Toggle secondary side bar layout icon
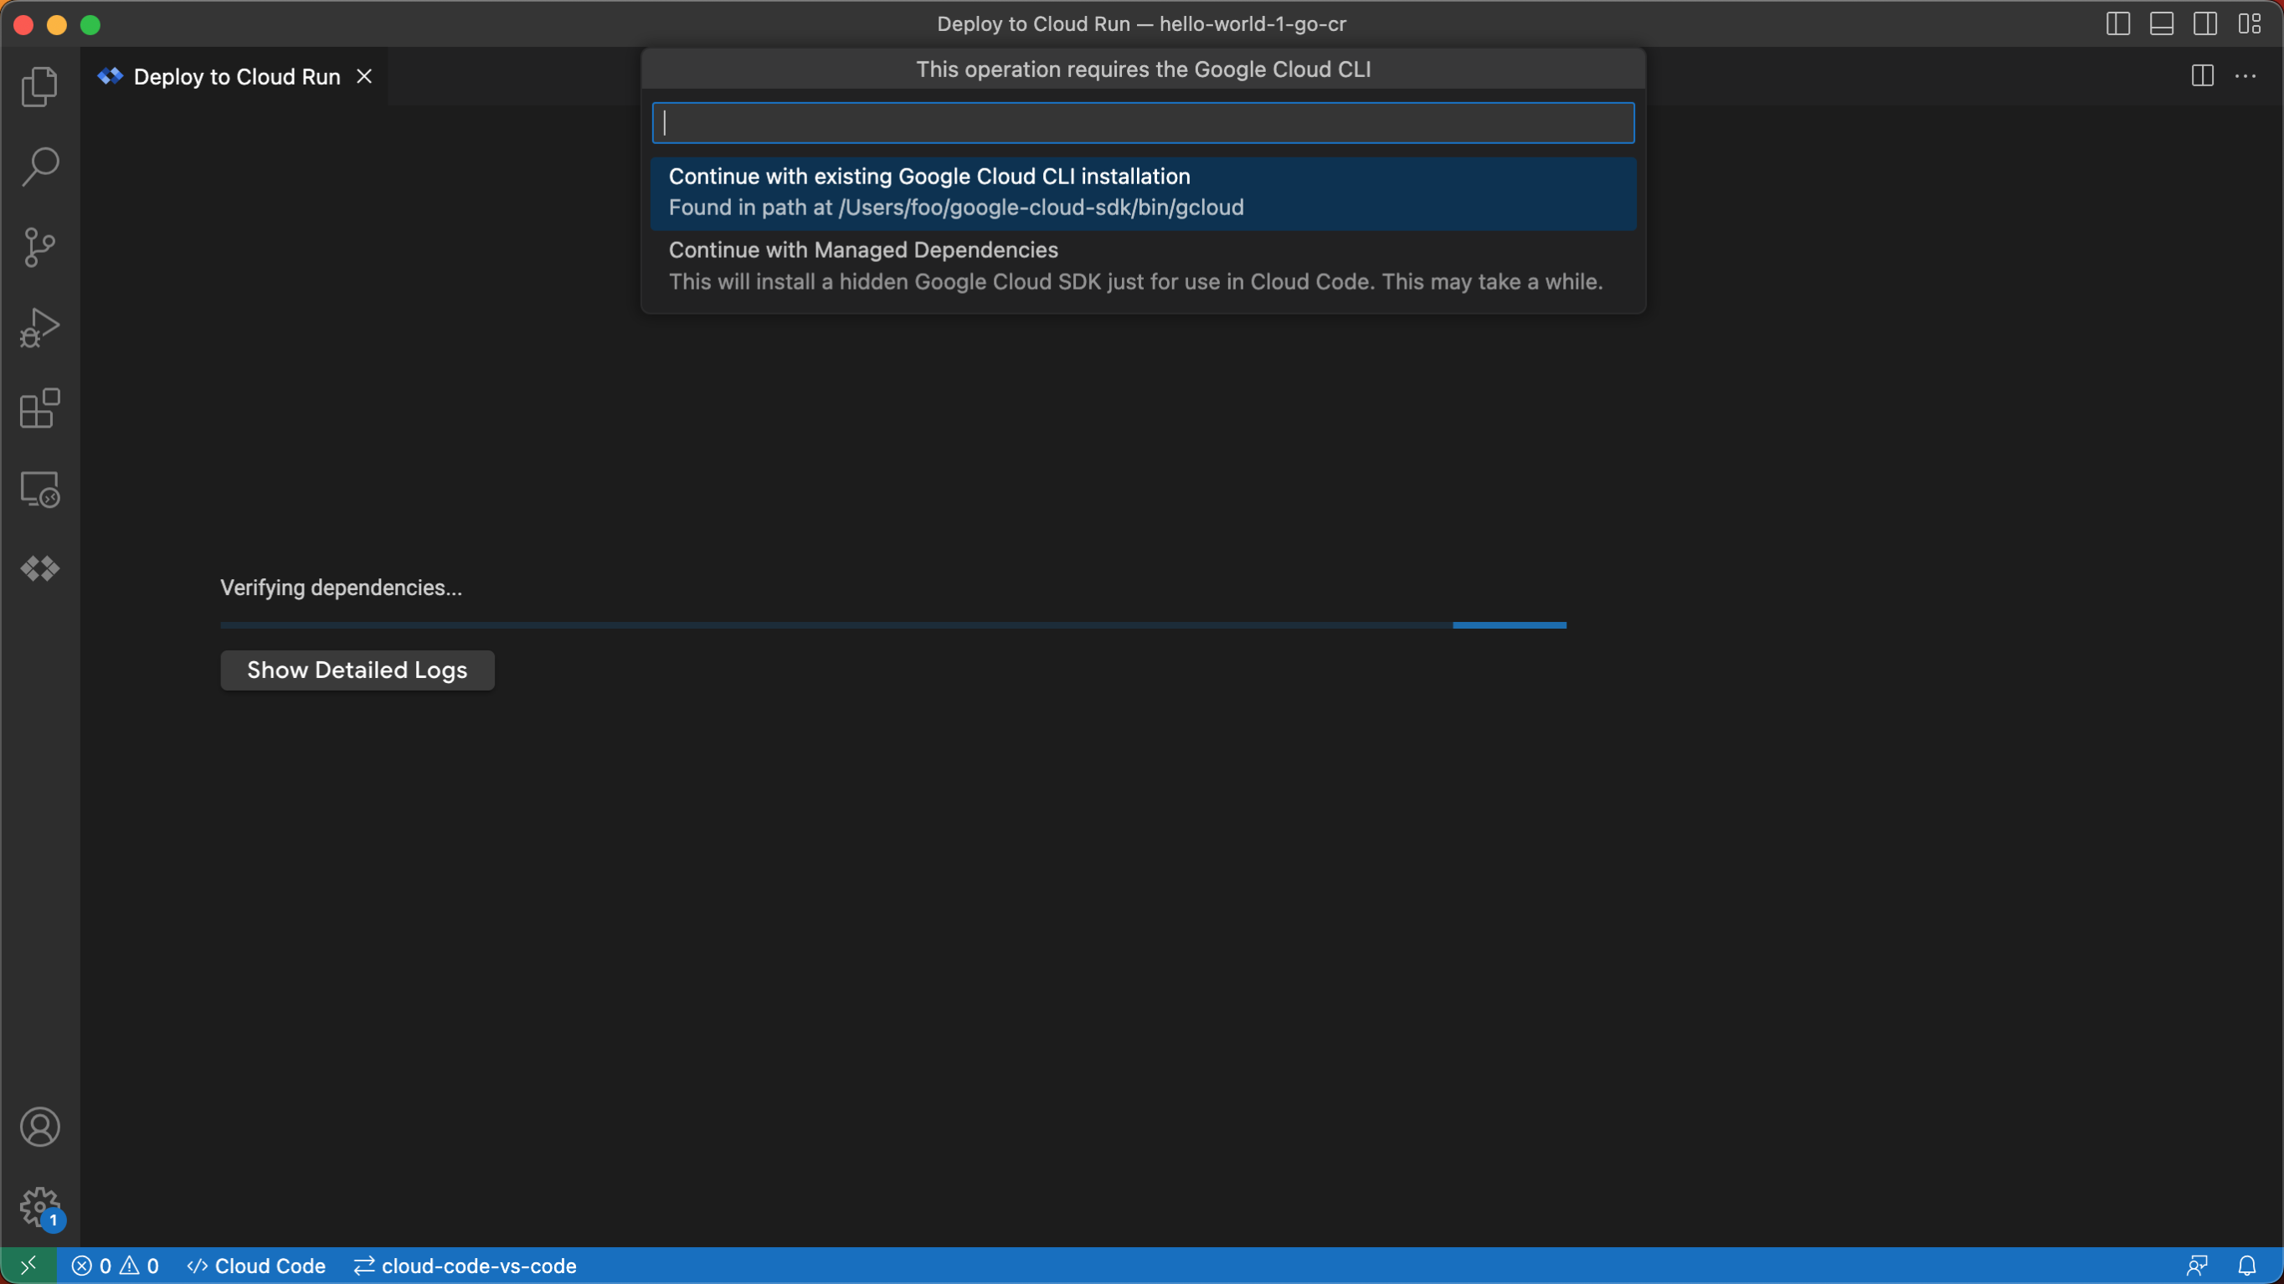 [x=2205, y=24]
